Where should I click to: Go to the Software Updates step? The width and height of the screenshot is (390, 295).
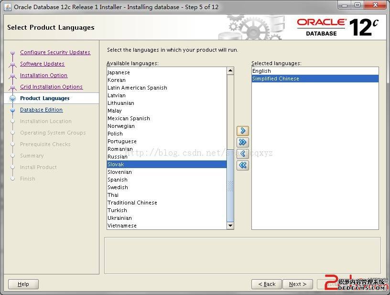pos(42,64)
